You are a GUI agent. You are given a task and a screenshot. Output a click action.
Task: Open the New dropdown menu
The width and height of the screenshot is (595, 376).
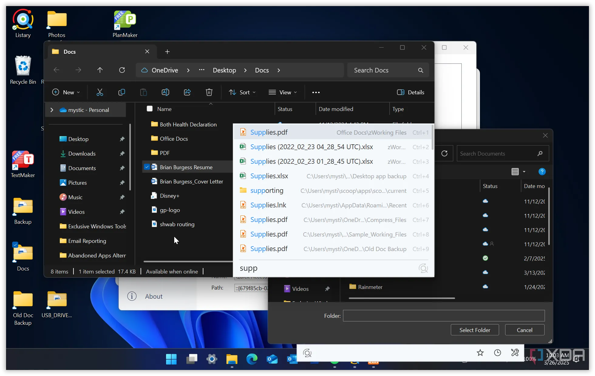tap(66, 92)
